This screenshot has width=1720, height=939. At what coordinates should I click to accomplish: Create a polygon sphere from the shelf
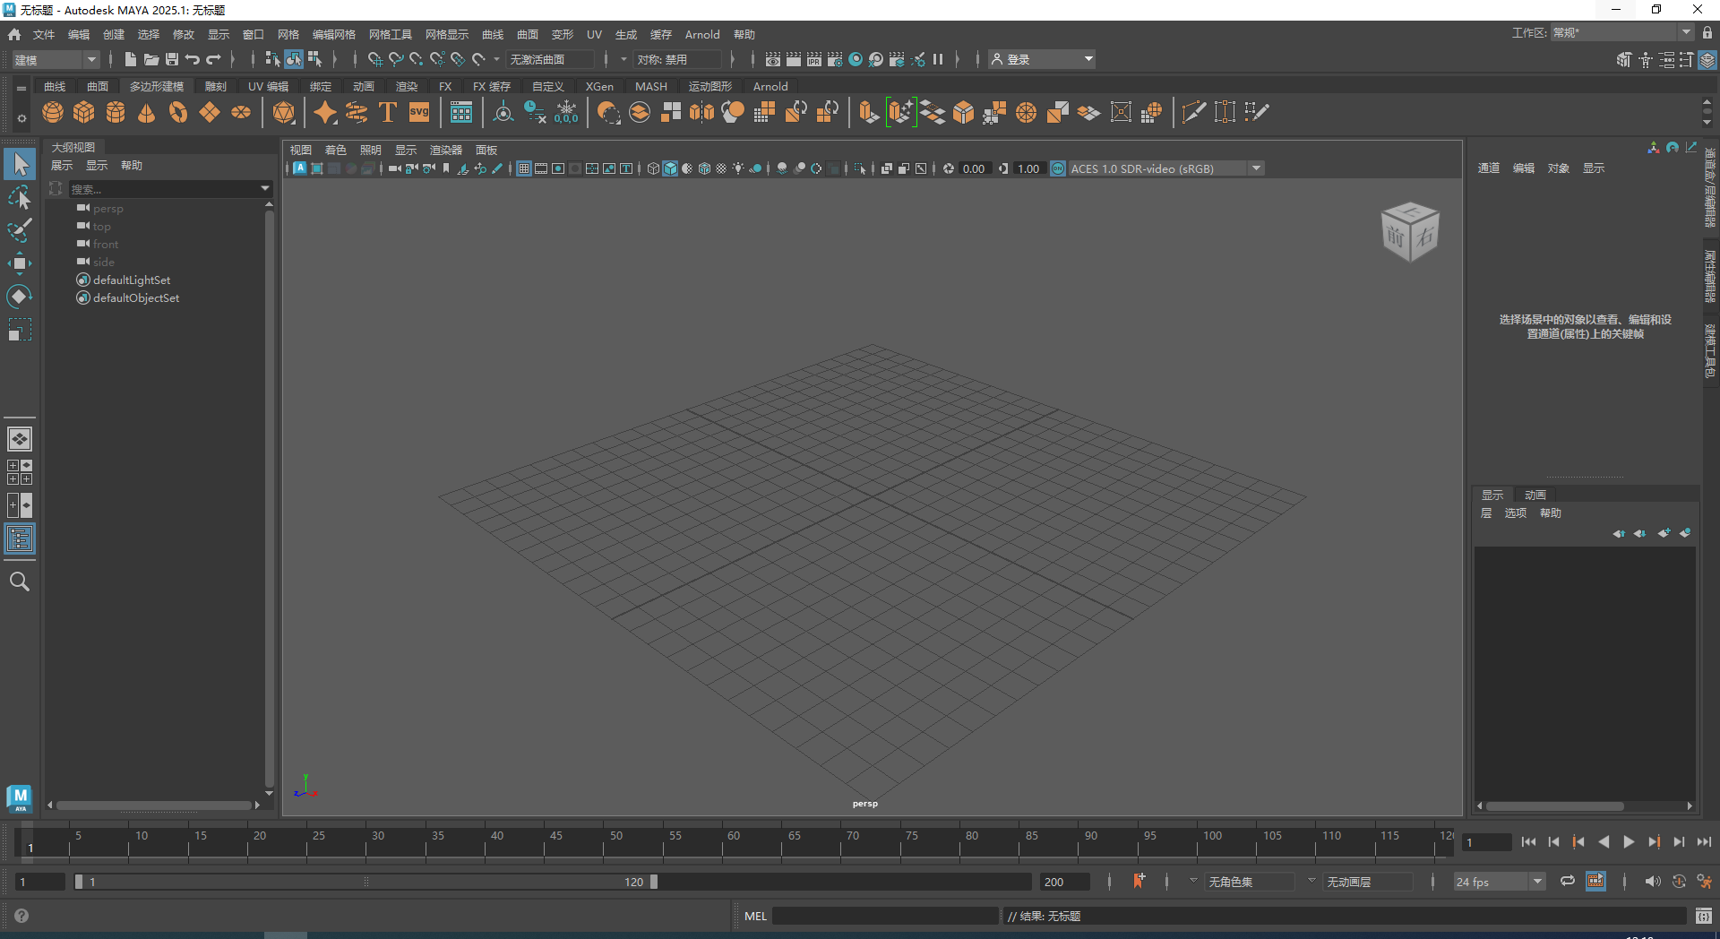pyautogui.click(x=52, y=112)
